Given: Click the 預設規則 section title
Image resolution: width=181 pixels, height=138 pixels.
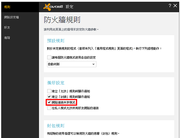Looking at the screenshot, I should click(x=56, y=41).
